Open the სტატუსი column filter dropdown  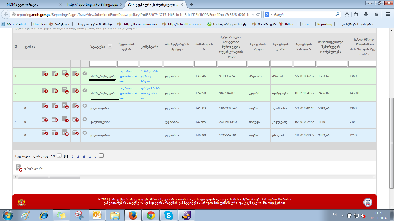[110, 47]
